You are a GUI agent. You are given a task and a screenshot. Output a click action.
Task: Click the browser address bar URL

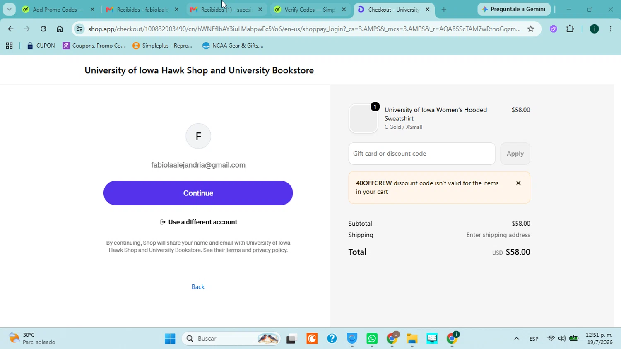304,29
